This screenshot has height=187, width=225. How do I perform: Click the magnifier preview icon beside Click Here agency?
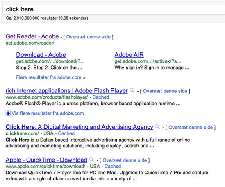(x=157, y=127)
